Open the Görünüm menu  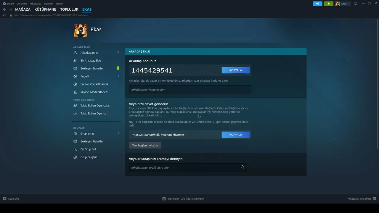(22, 4)
